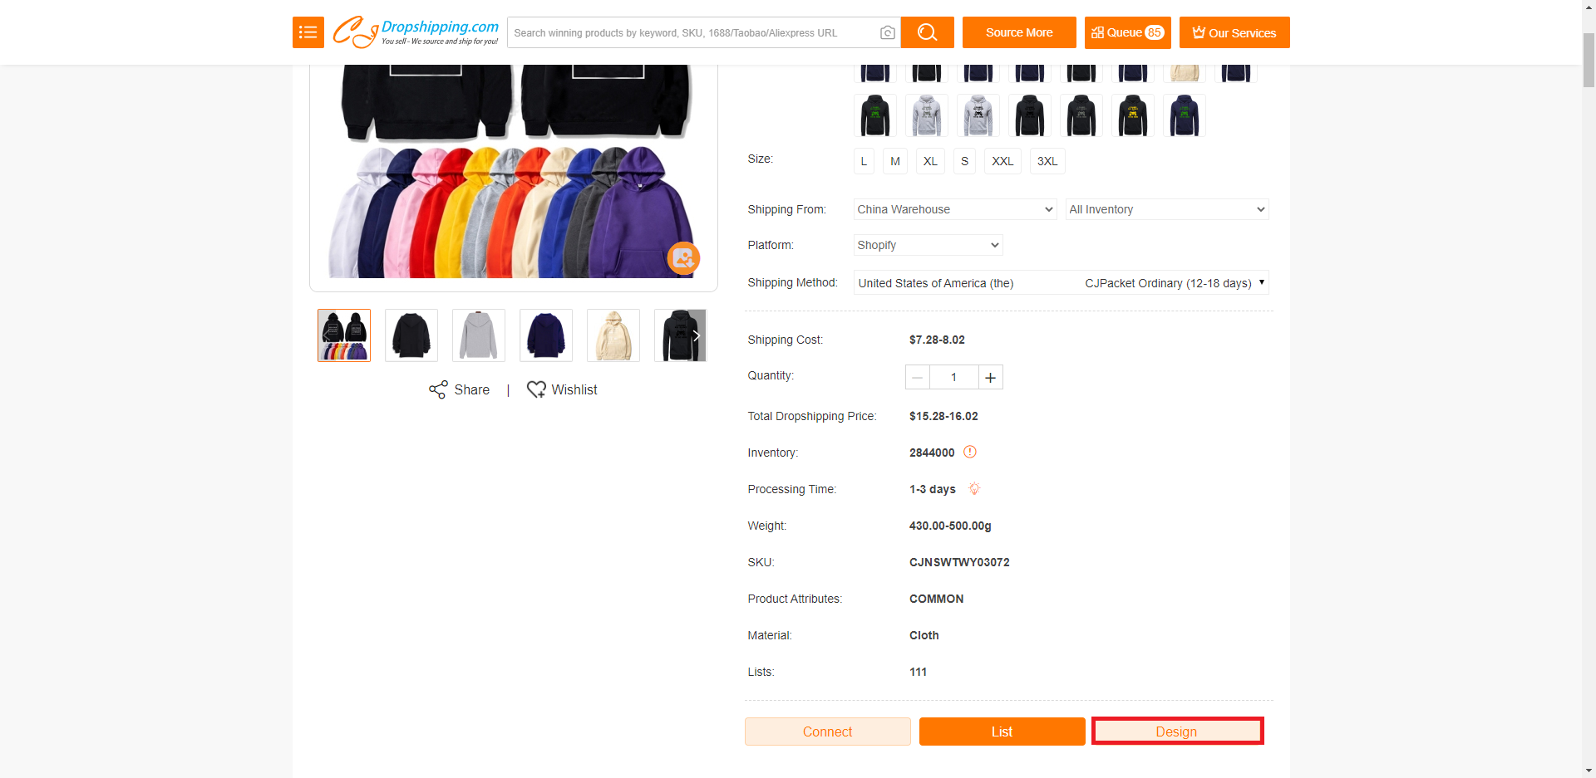Open the China Warehouse dropdown
1596x778 pixels.
click(x=954, y=209)
